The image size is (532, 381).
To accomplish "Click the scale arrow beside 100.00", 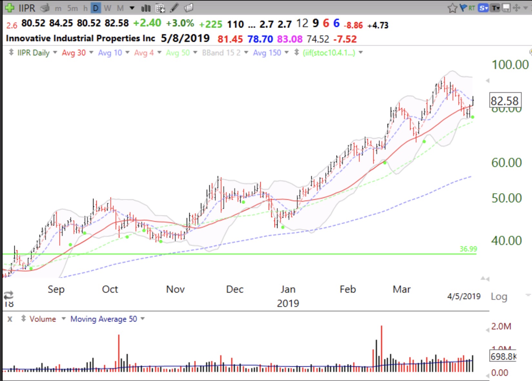I will (487, 81).
